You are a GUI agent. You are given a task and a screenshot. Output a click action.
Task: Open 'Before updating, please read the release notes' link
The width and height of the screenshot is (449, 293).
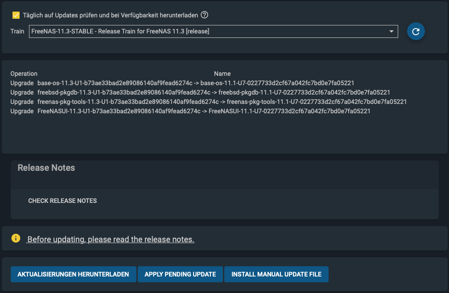(111, 239)
